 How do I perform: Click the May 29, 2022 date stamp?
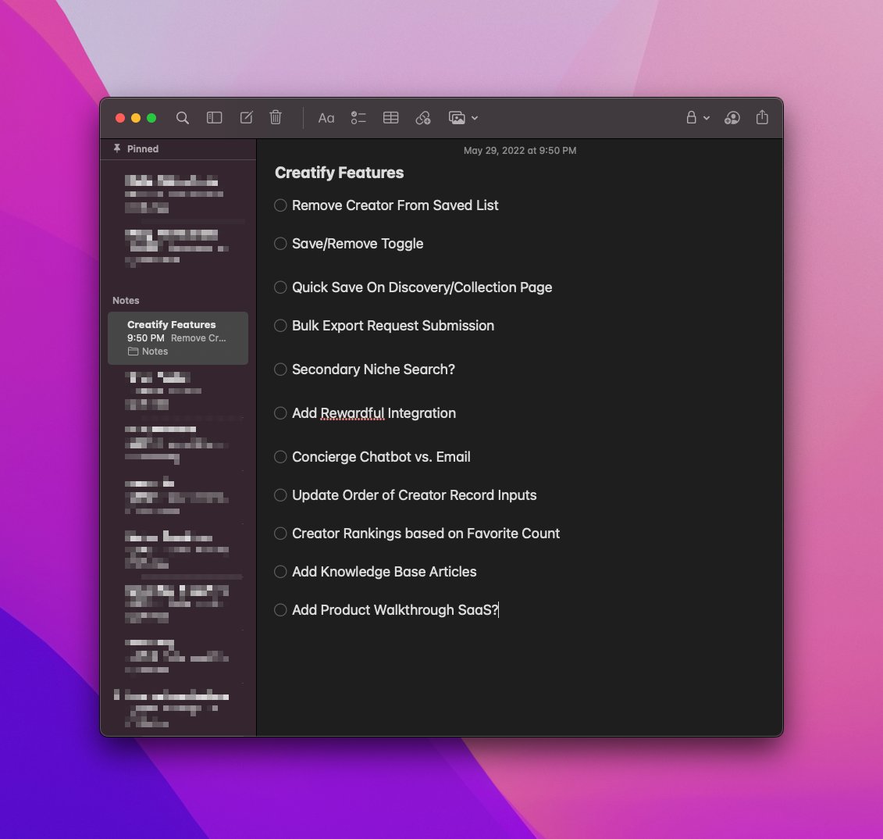(520, 151)
